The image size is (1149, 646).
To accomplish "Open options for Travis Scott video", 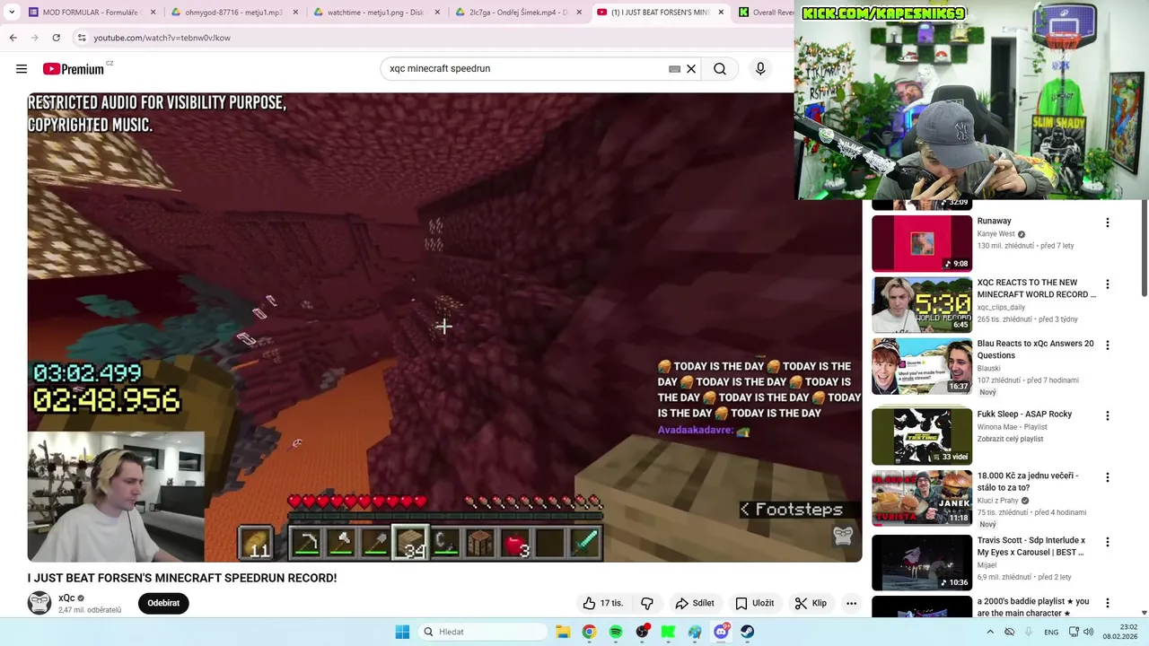I will 1107,542.
